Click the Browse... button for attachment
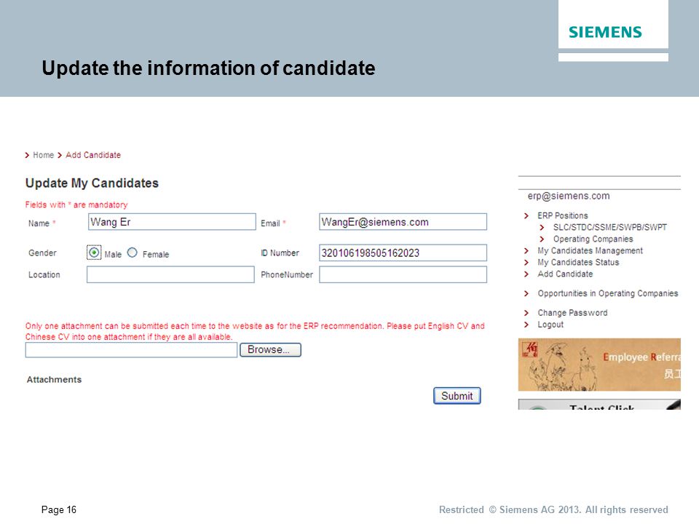Viewport: 699px width, 524px height. point(271,350)
